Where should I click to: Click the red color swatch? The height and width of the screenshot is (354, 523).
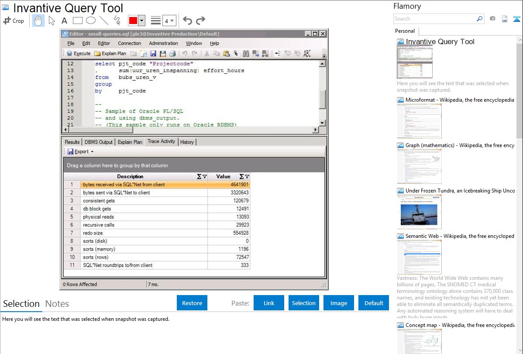tap(133, 21)
